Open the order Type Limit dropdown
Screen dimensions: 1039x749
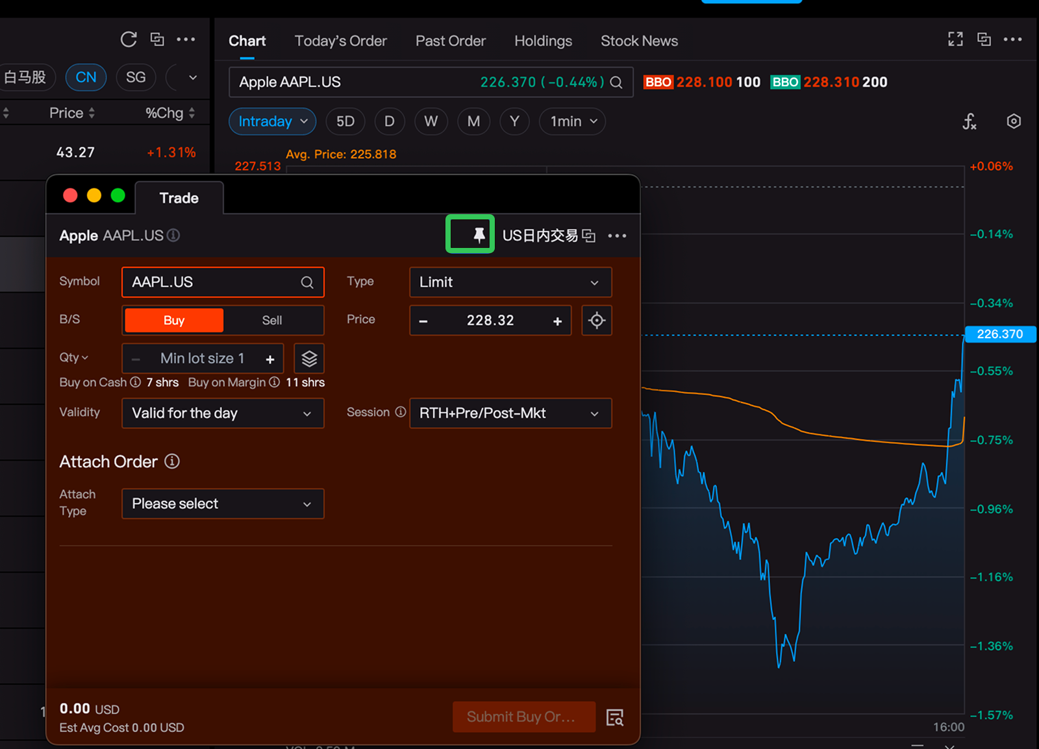click(x=510, y=282)
